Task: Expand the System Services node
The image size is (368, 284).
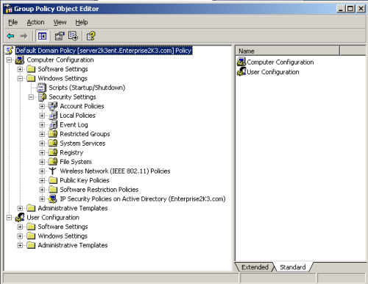Action: [42, 143]
